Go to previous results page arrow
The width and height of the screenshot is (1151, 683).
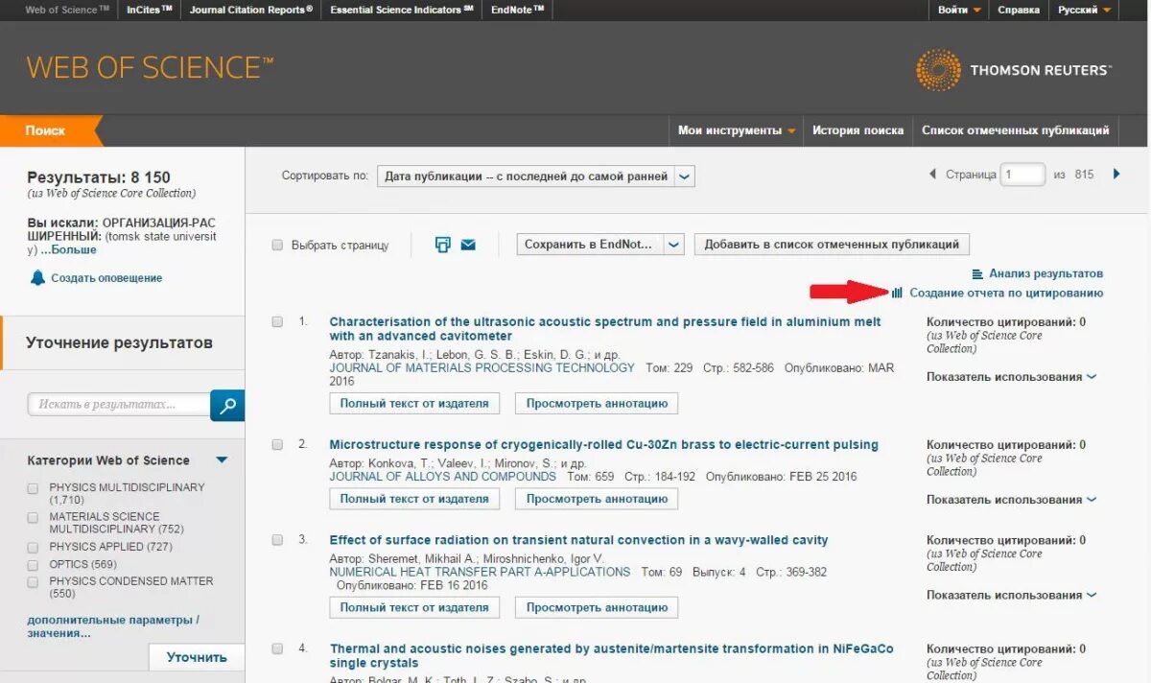932,174
